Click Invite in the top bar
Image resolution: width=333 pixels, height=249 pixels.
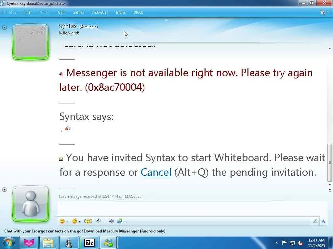(x=120, y=12)
